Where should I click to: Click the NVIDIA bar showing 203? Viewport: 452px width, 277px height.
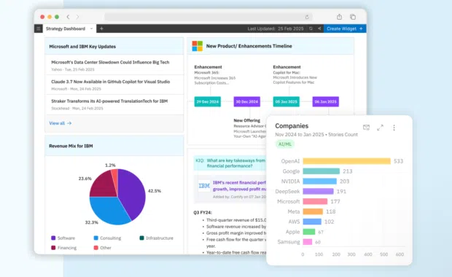(320, 181)
